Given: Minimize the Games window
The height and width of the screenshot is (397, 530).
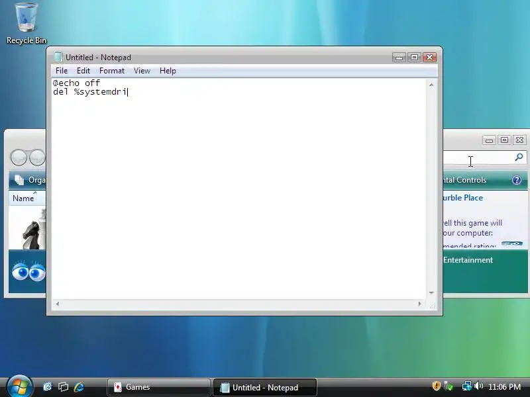Looking at the screenshot, I should tap(489, 140).
